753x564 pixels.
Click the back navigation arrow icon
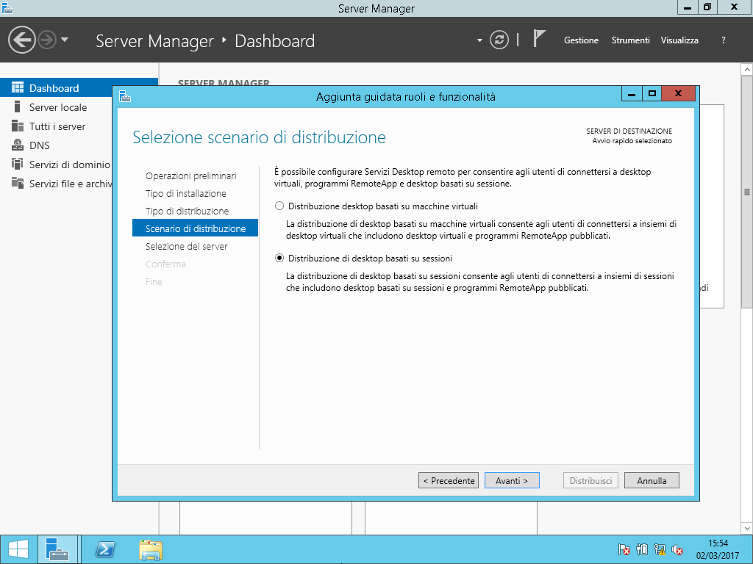[x=22, y=40]
